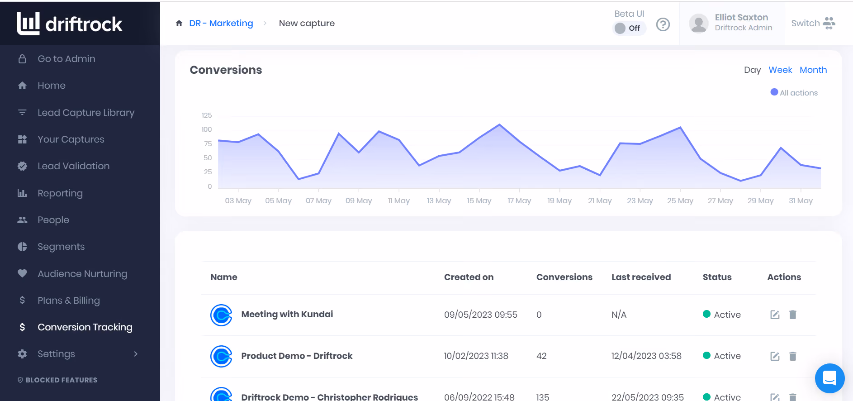Open the help question mark icon
The height and width of the screenshot is (401, 853).
pyautogui.click(x=663, y=24)
